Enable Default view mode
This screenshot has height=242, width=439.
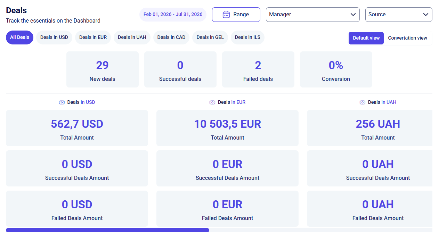(366, 38)
